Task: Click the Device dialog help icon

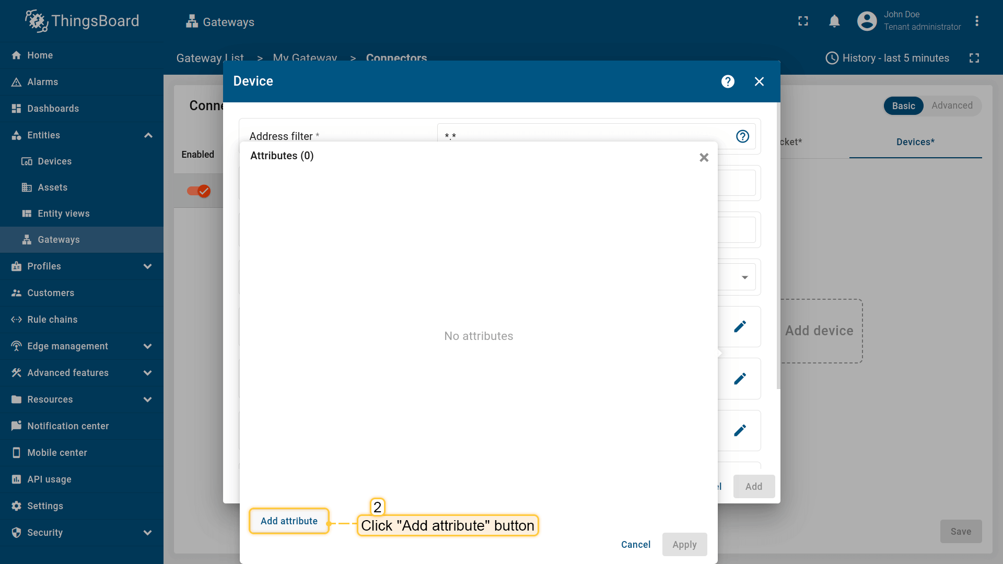Action: pyautogui.click(x=728, y=81)
